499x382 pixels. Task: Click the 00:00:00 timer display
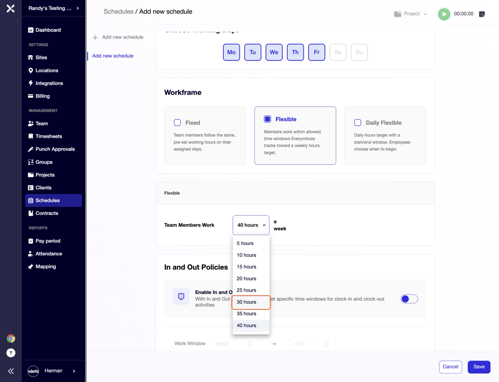[x=464, y=14]
